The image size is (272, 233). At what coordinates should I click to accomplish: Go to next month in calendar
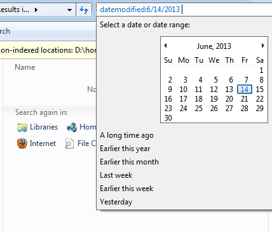(263, 46)
